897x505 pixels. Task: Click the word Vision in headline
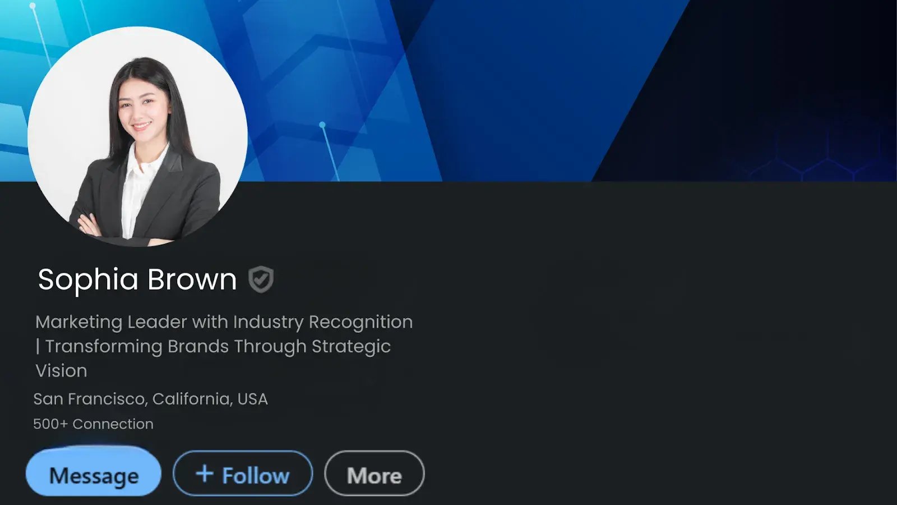[x=61, y=371]
